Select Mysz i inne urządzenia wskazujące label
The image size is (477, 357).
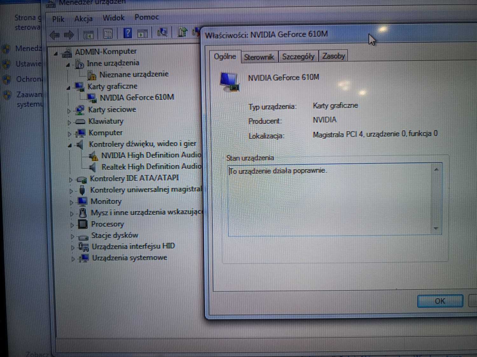click(x=147, y=212)
